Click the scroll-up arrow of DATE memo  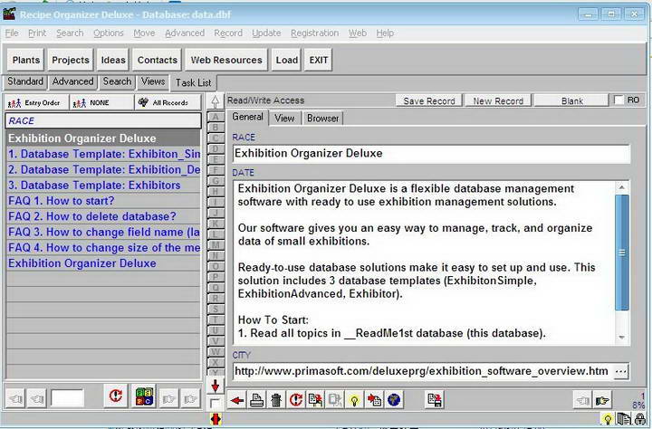(x=621, y=187)
